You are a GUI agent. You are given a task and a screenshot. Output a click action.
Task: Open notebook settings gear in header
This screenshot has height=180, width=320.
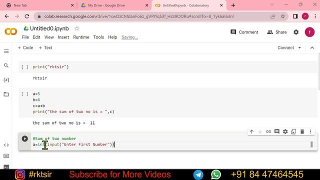[x=296, y=32]
